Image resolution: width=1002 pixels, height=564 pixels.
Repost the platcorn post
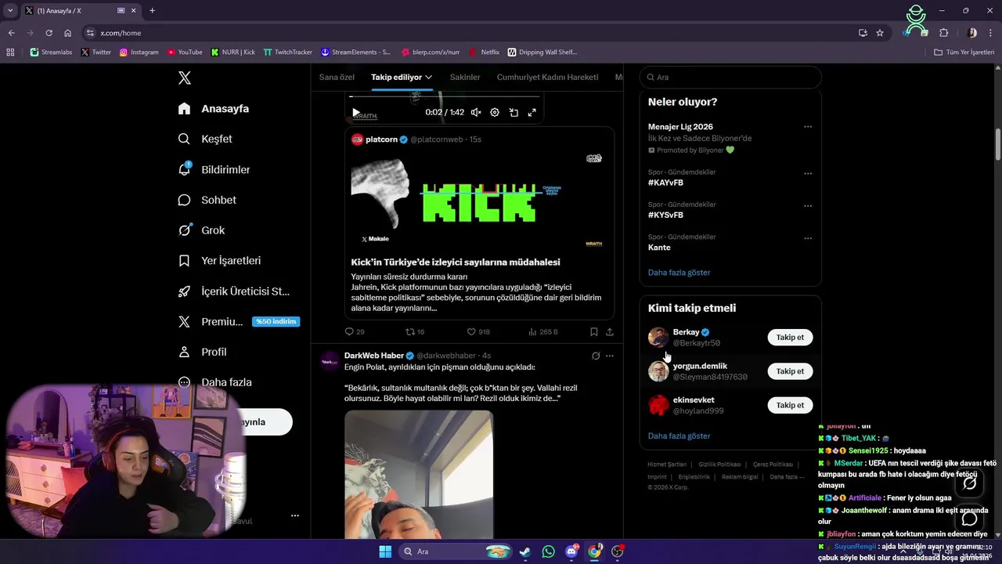tap(415, 332)
